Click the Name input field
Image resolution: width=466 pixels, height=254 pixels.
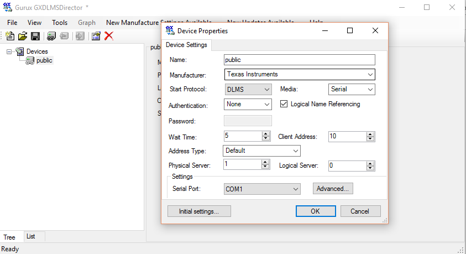(300, 60)
